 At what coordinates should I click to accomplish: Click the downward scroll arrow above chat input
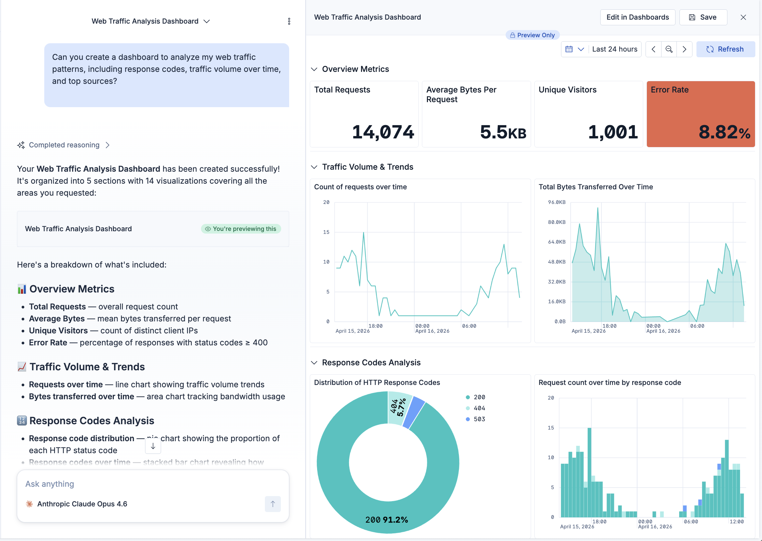coord(153,446)
